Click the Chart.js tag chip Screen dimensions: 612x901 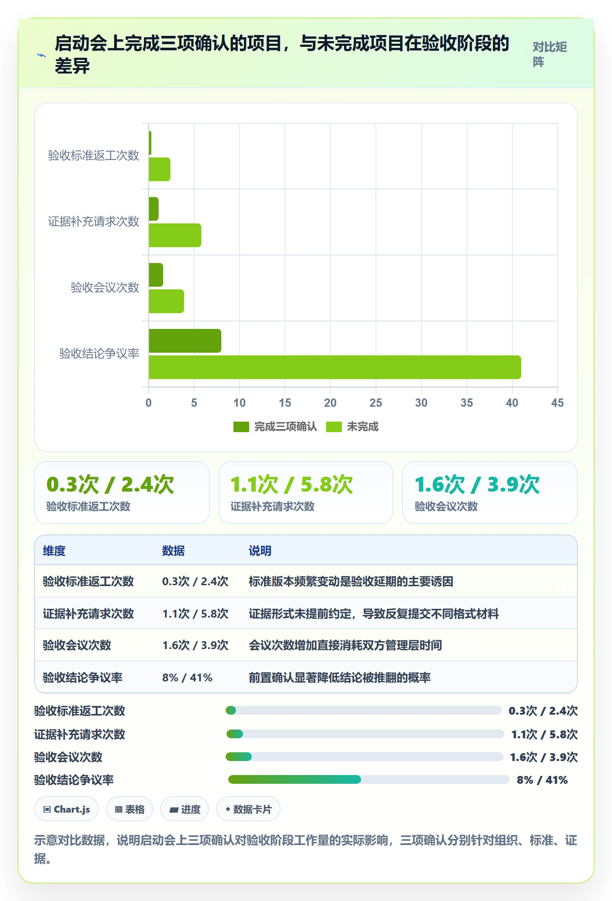click(66, 809)
